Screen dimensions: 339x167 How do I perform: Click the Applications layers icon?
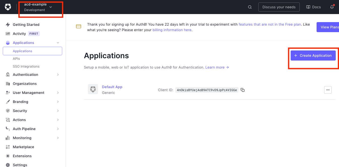(x=8, y=43)
